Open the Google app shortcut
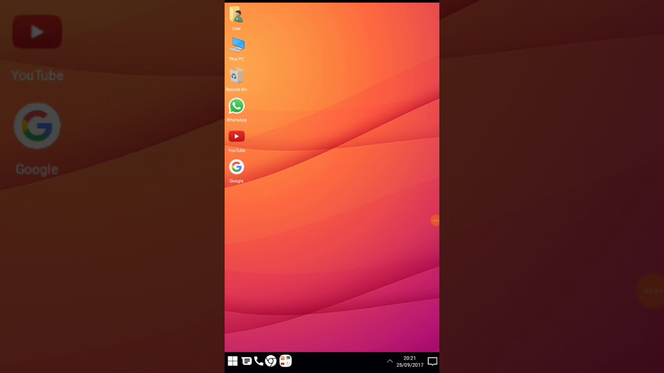664x373 pixels. click(237, 167)
